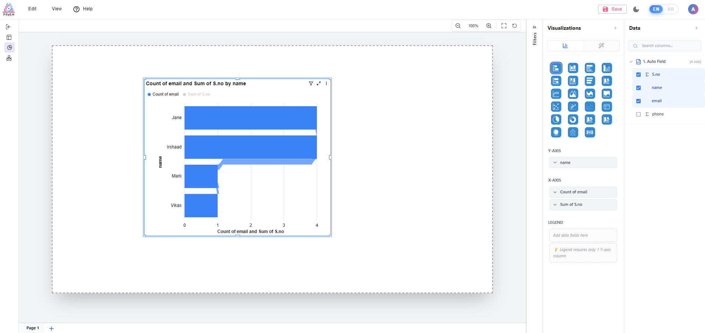Expand the chart using the expand arrows icon
Image resolution: width=705 pixels, height=333 pixels.
click(x=319, y=83)
